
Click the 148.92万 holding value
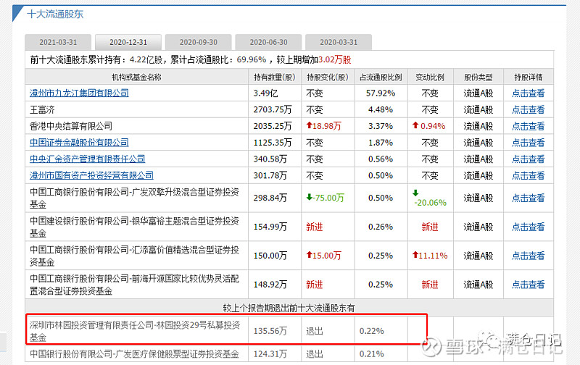coord(270,285)
